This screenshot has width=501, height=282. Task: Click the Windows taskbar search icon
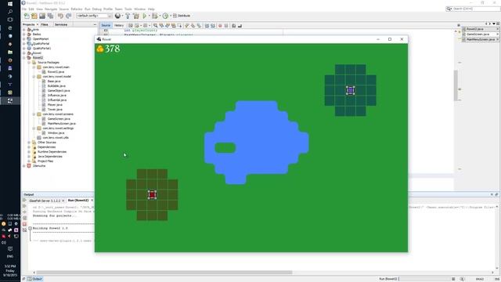coord(10,12)
